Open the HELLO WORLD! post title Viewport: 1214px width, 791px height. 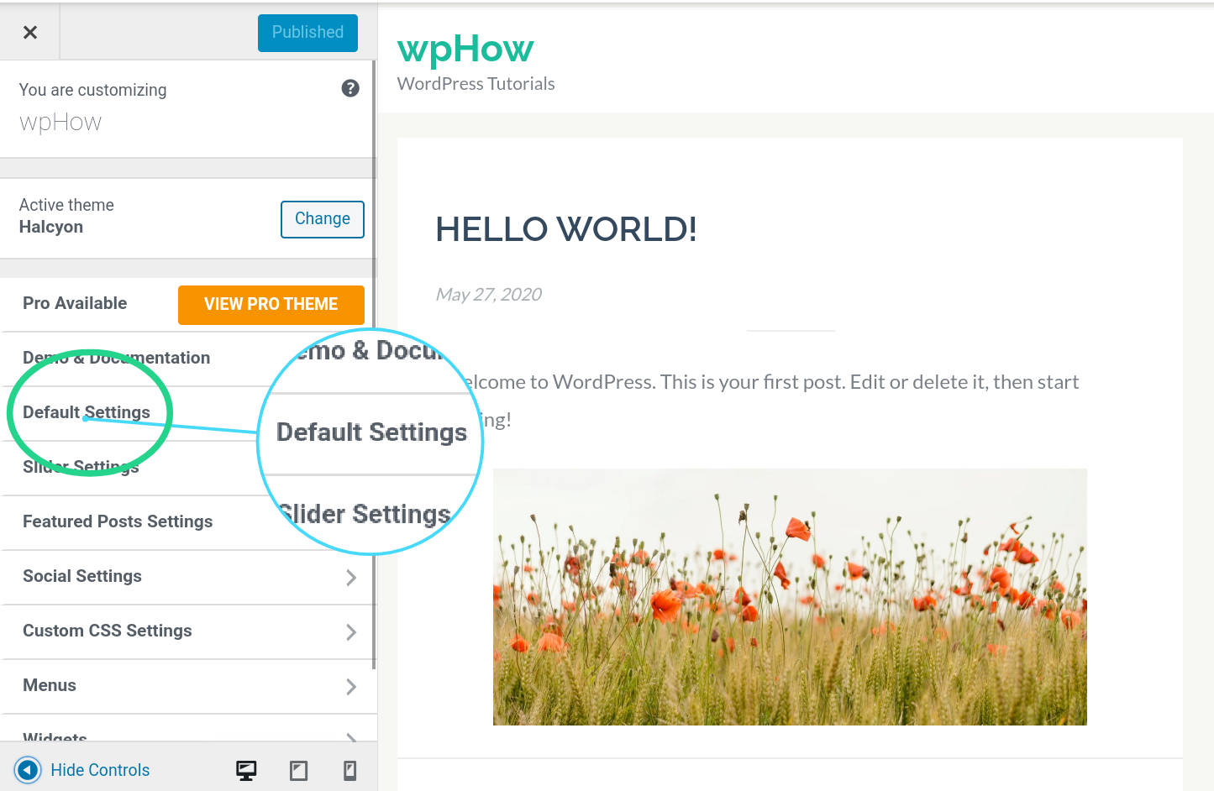565,228
